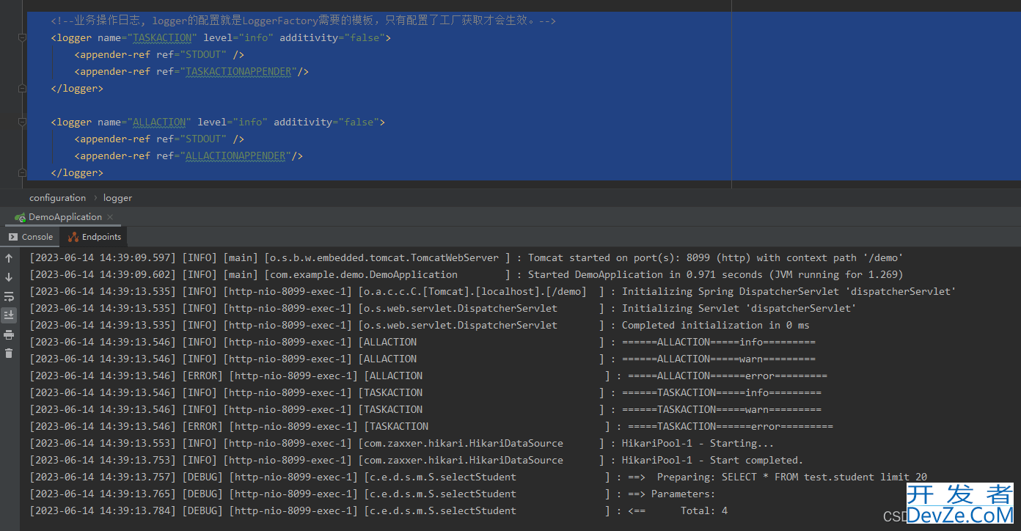Click the ALLACTION info log line
Image resolution: width=1021 pixels, height=531 pixels.
coord(422,342)
